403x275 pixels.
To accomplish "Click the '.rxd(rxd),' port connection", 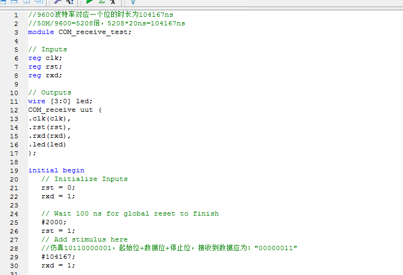I will pos(49,136).
